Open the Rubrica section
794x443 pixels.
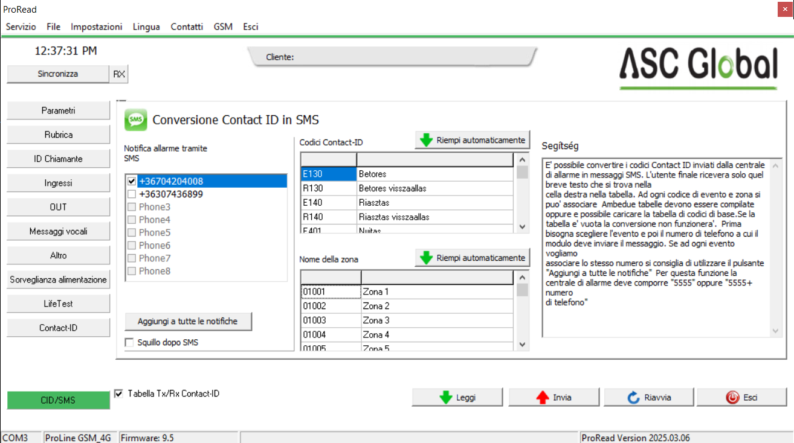pyautogui.click(x=59, y=135)
